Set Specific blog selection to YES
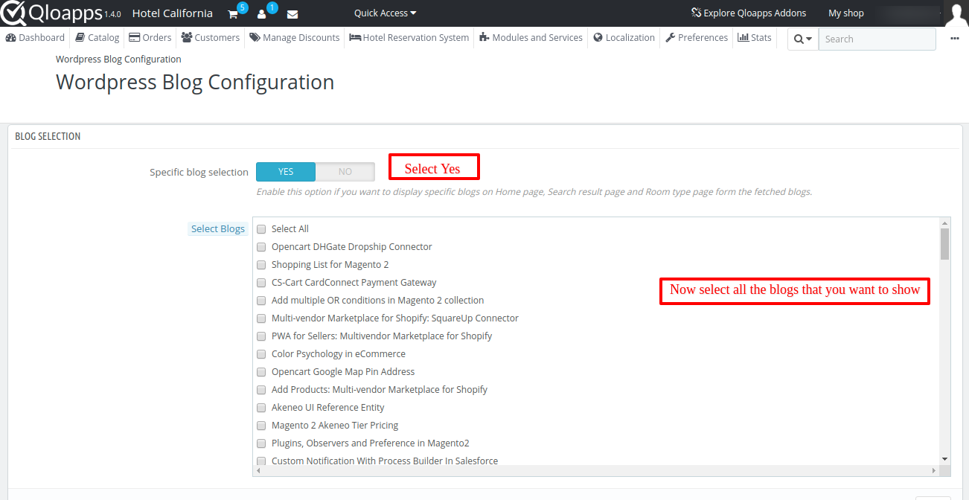 286,172
